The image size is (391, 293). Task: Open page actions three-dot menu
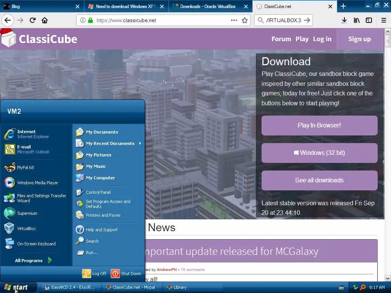[x=234, y=20]
